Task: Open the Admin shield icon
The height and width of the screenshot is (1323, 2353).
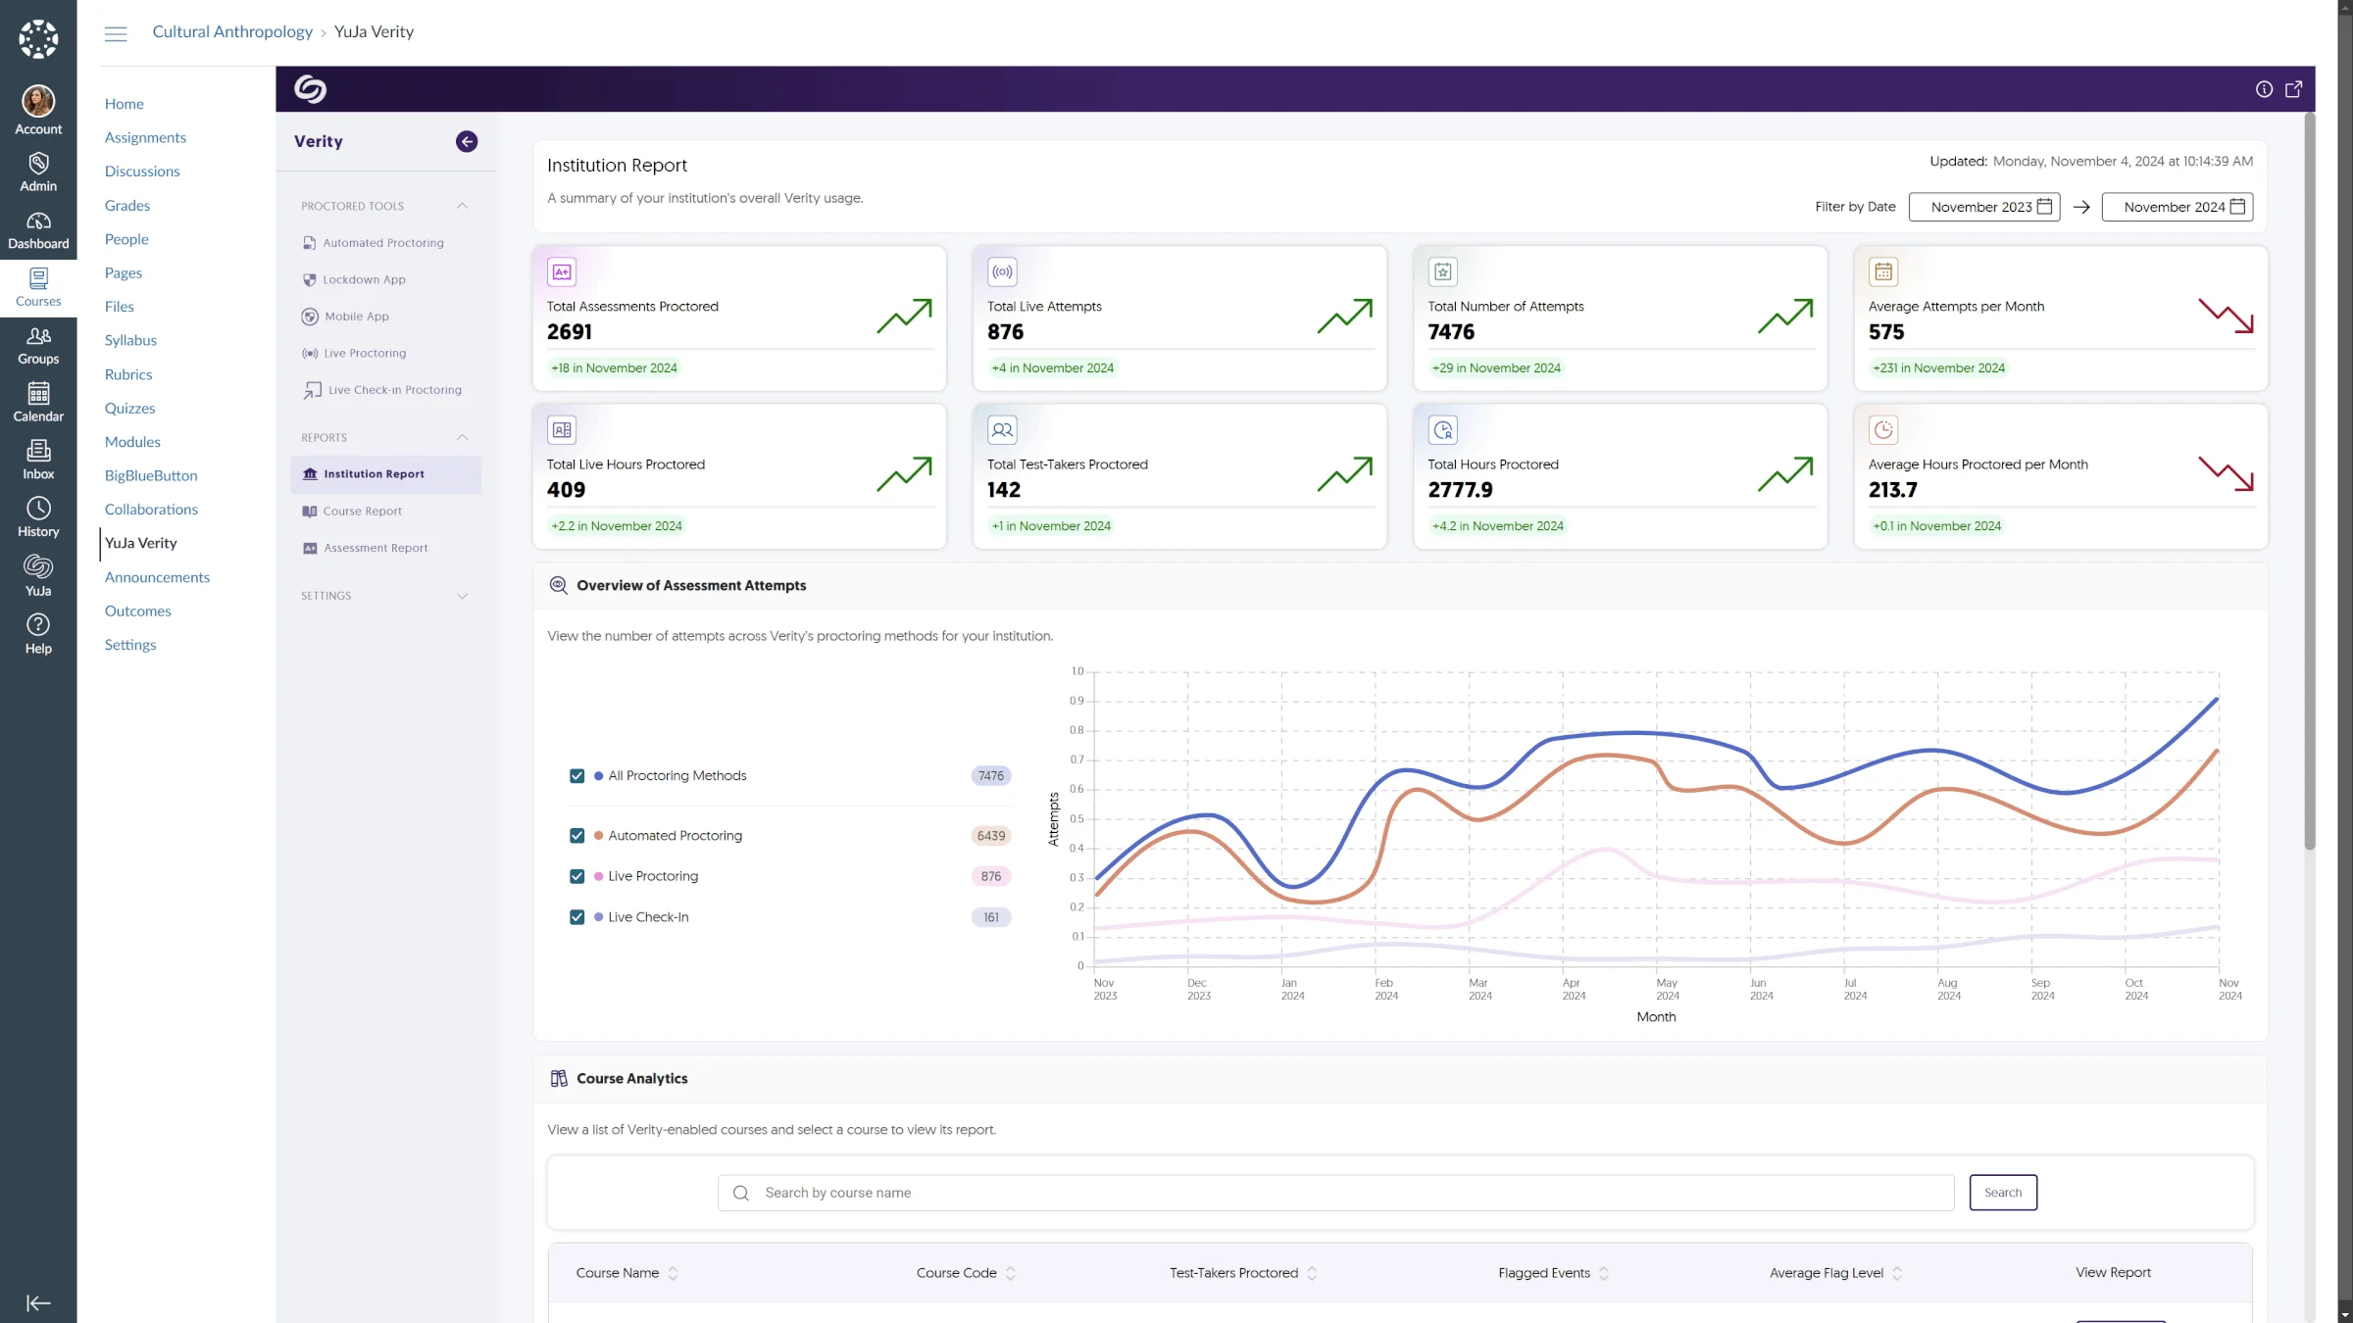Action: coord(38,172)
